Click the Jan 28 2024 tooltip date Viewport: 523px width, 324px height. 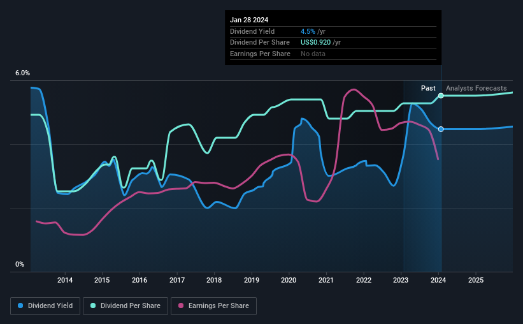[x=249, y=20]
